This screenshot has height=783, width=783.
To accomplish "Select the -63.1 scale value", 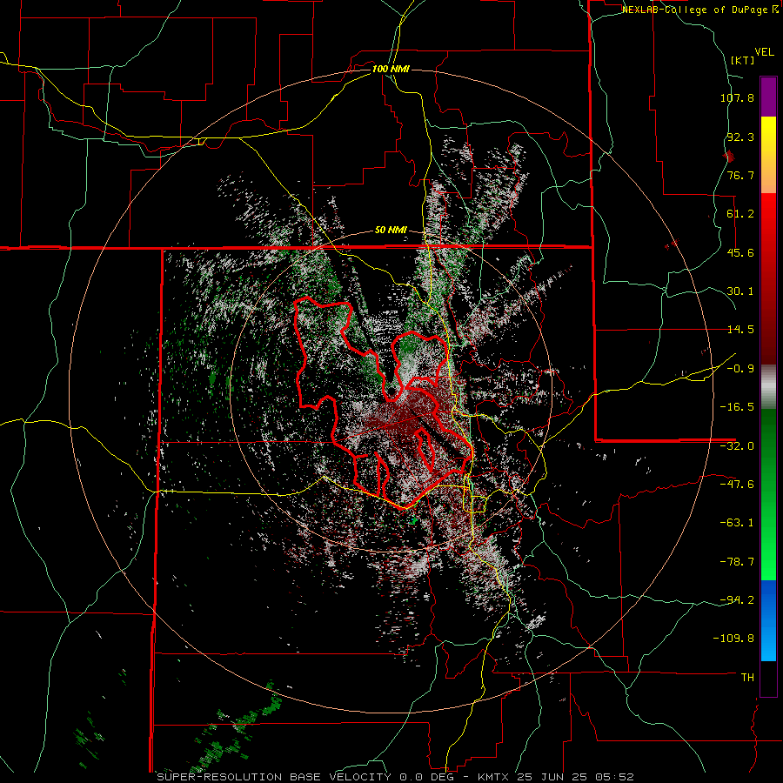I will 737,523.
